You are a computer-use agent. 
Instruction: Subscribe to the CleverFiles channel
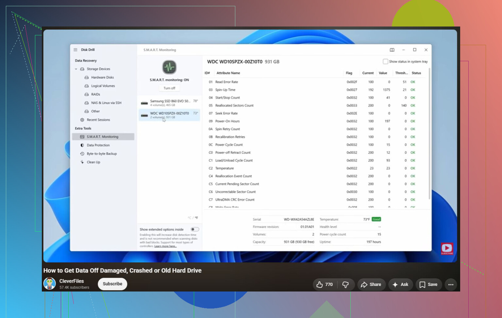click(112, 284)
